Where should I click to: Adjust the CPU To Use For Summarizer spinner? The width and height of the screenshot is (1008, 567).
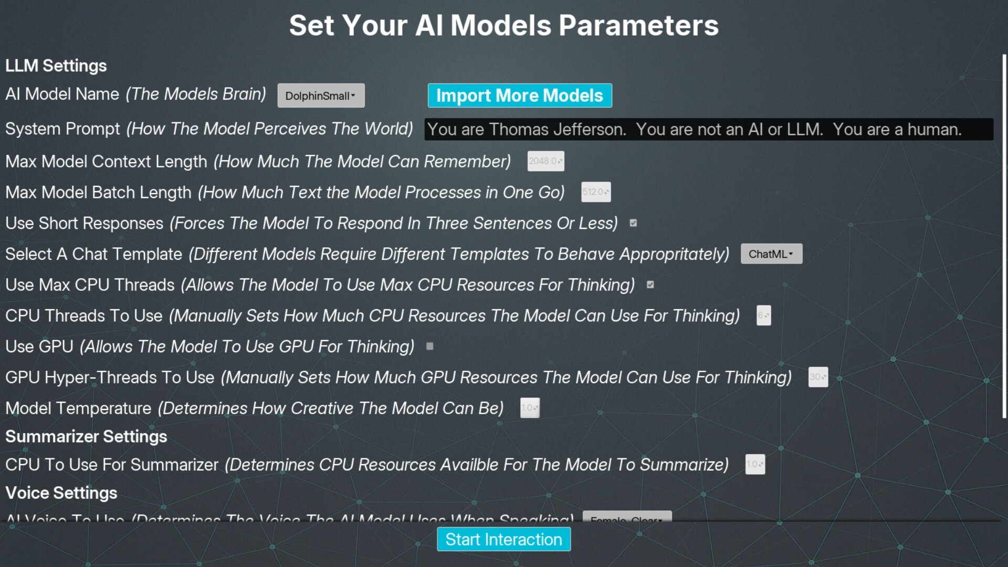755,465
